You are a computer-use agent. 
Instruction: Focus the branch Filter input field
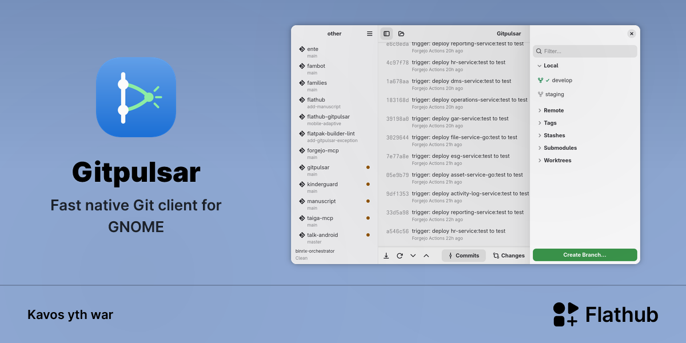(585, 51)
